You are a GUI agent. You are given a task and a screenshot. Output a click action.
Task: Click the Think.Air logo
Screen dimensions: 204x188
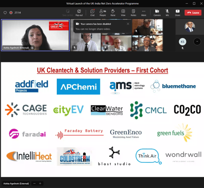pos(148,156)
